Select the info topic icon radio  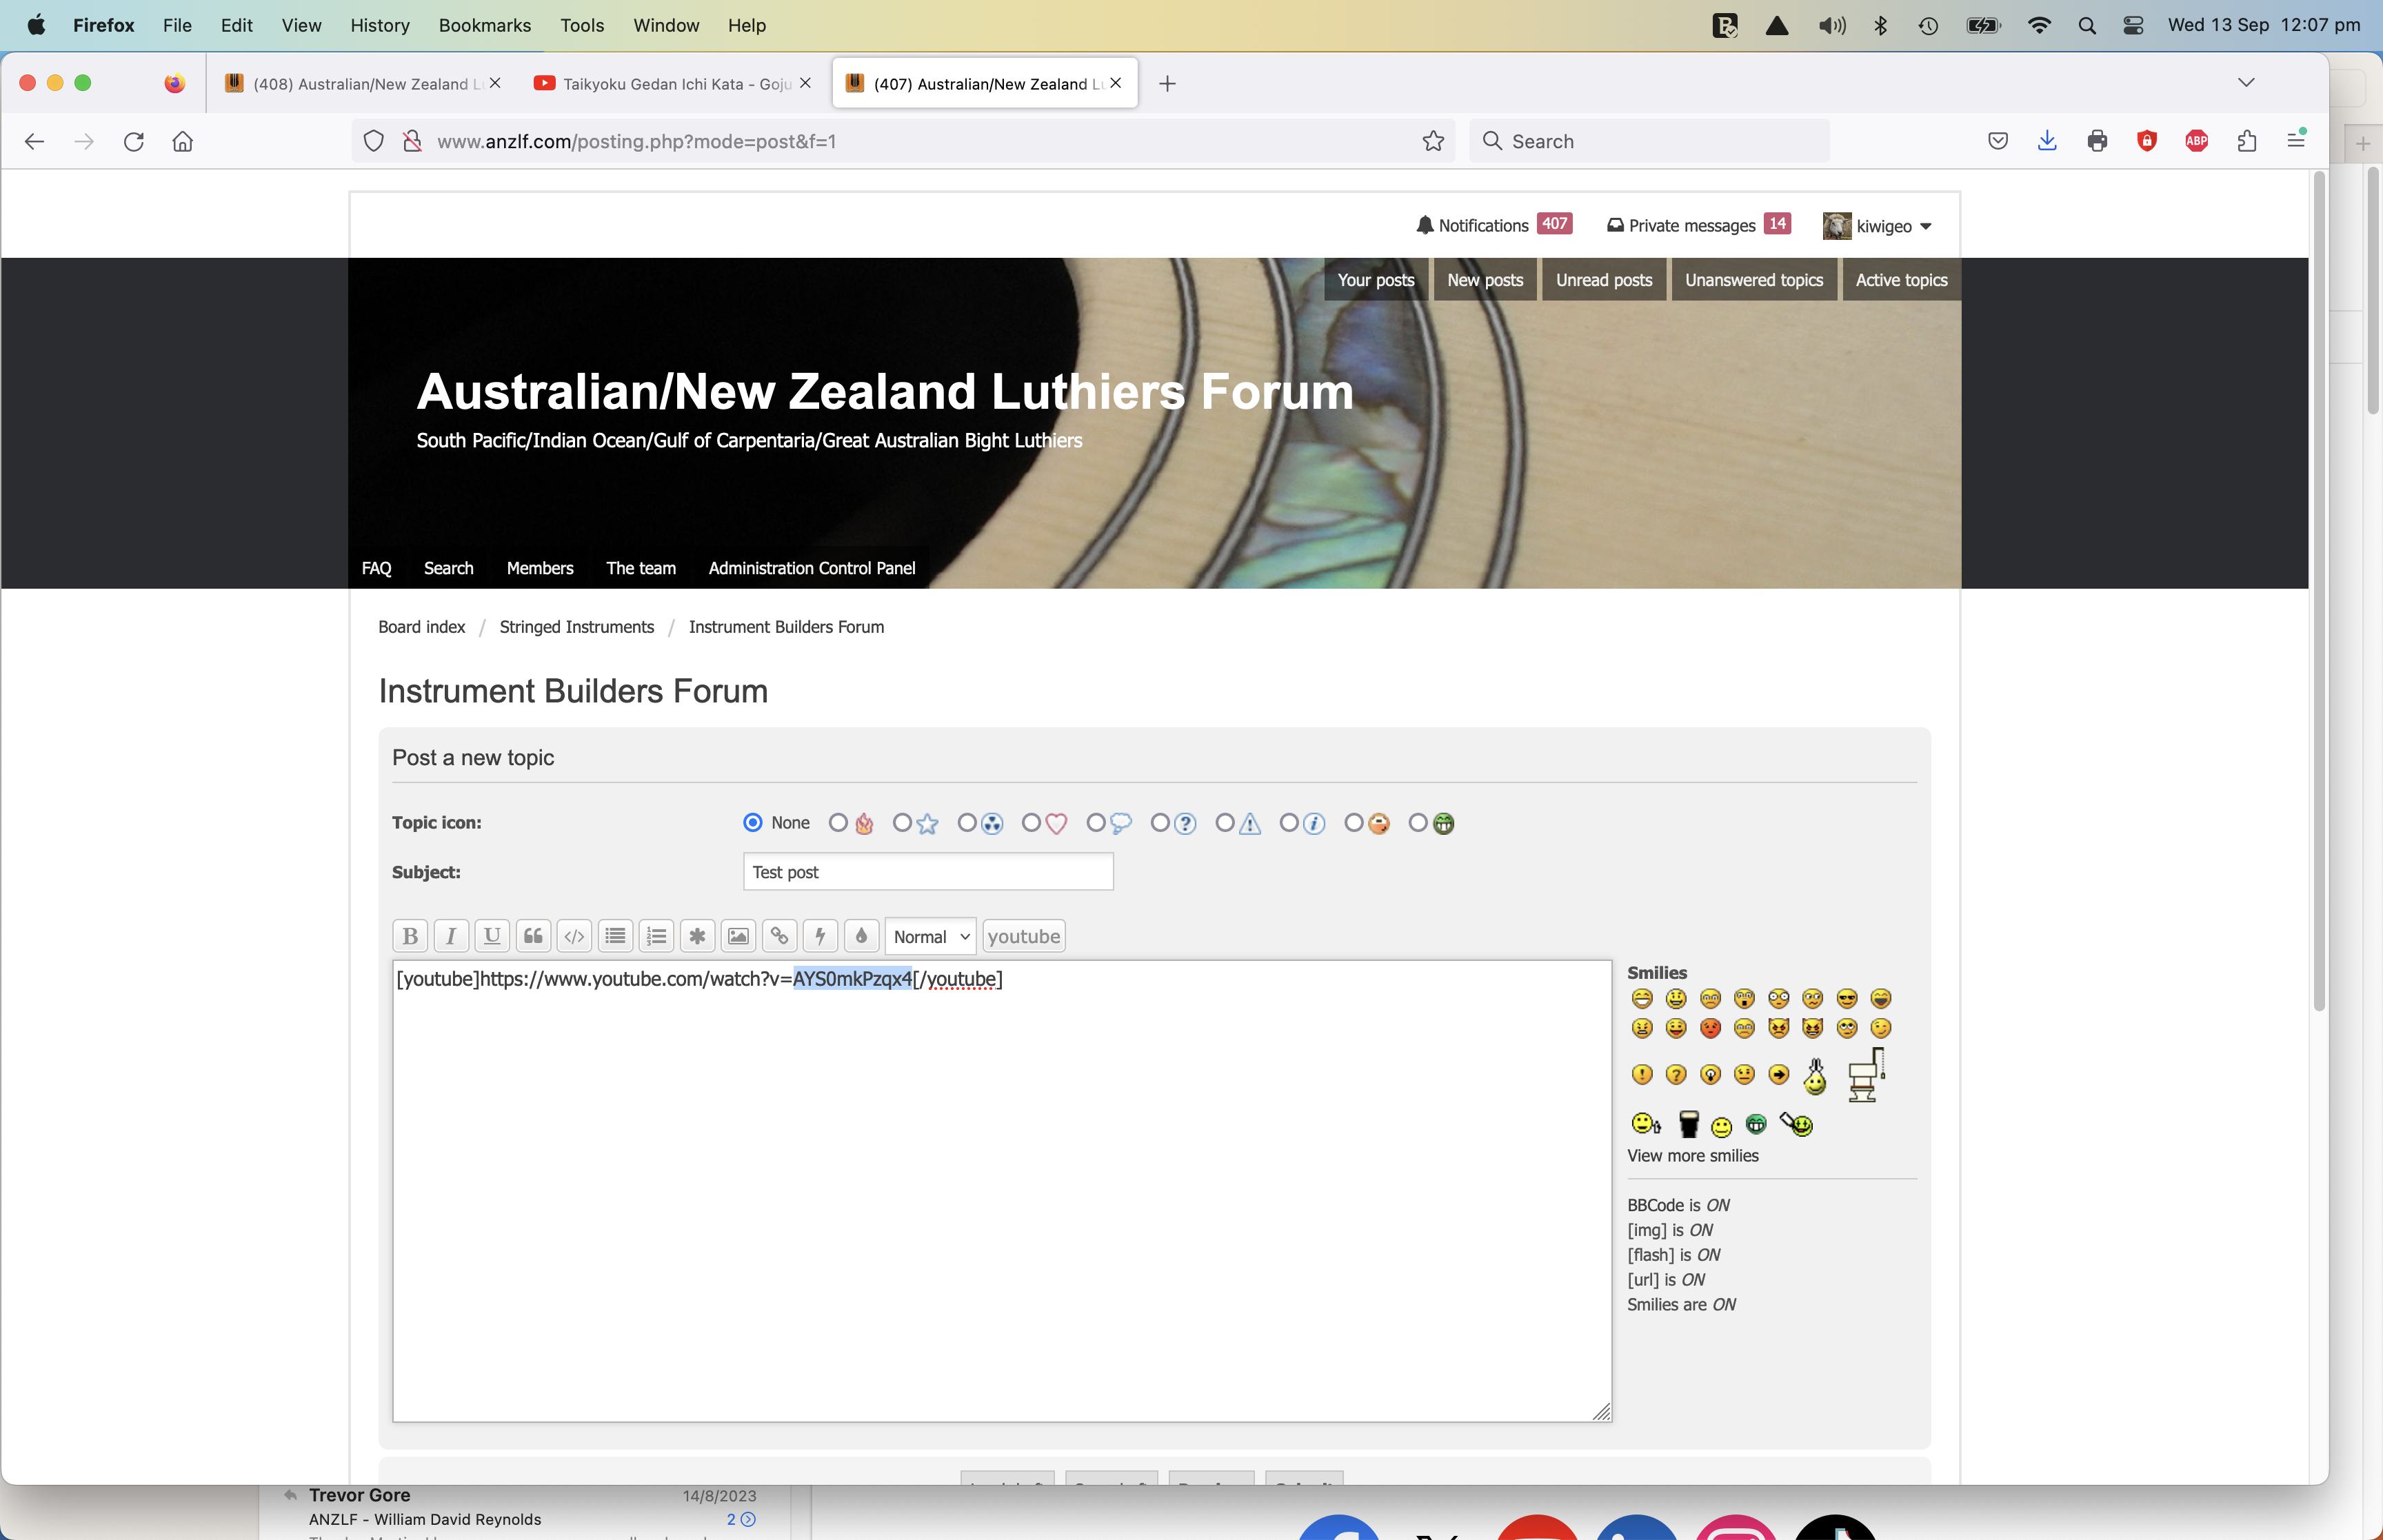1289,822
